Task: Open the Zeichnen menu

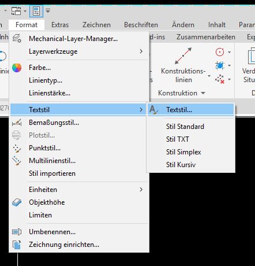Action: pyautogui.click(x=96, y=25)
